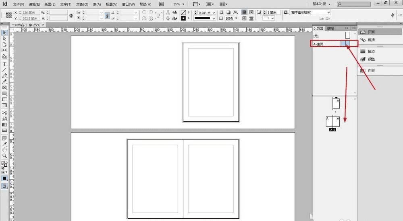The height and width of the screenshot is (221, 403).
Task: Open stroke weight 0.283 dropdown
Action: point(214,12)
